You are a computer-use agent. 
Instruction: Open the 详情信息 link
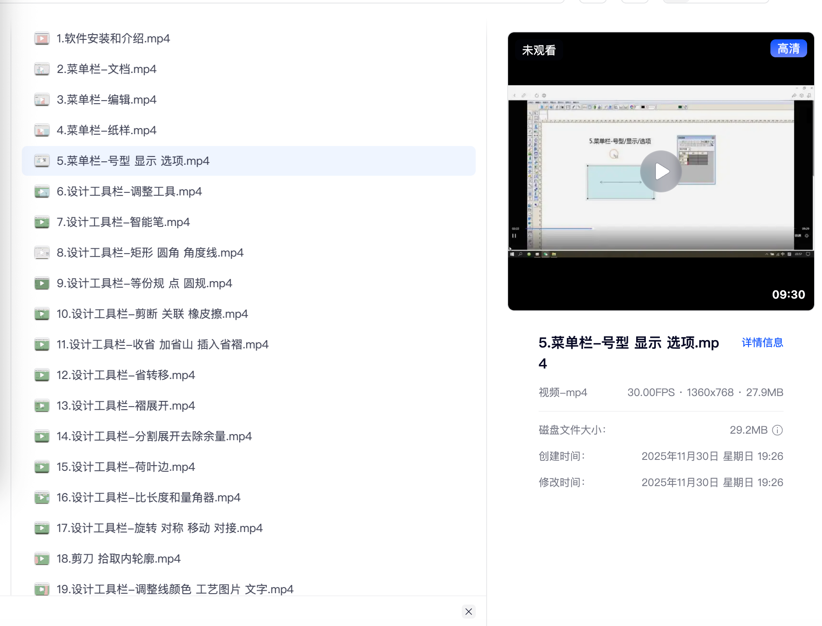pos(762,343)
